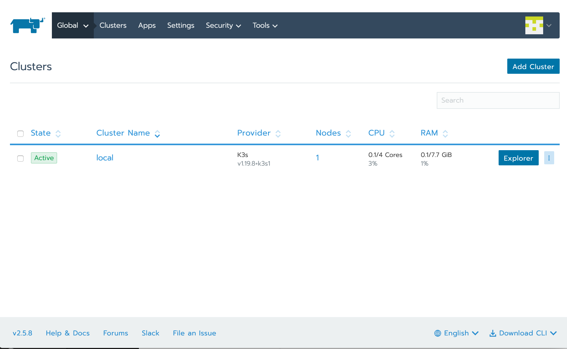The width and height of the screenshot is (567, 349).
Task: Open the local cluster three-dot actions menu
Action: pos(549,158)
